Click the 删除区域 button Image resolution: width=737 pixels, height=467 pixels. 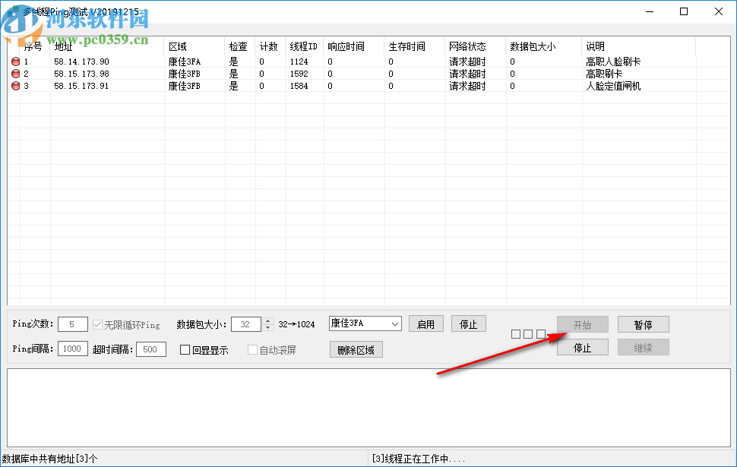[x=356, y=350]
